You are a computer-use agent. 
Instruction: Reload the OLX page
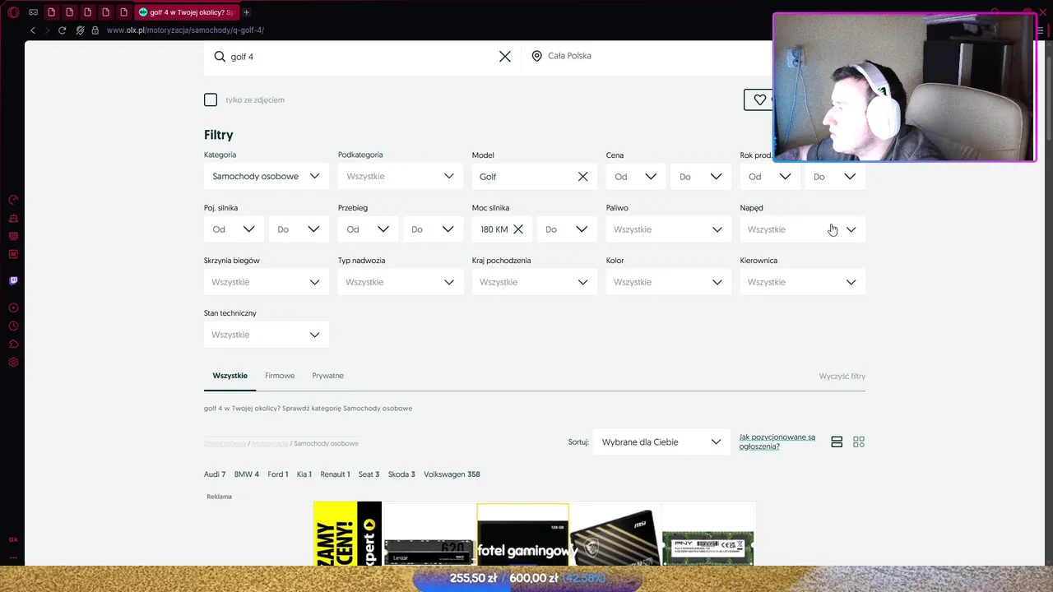[x=62, y=30]
